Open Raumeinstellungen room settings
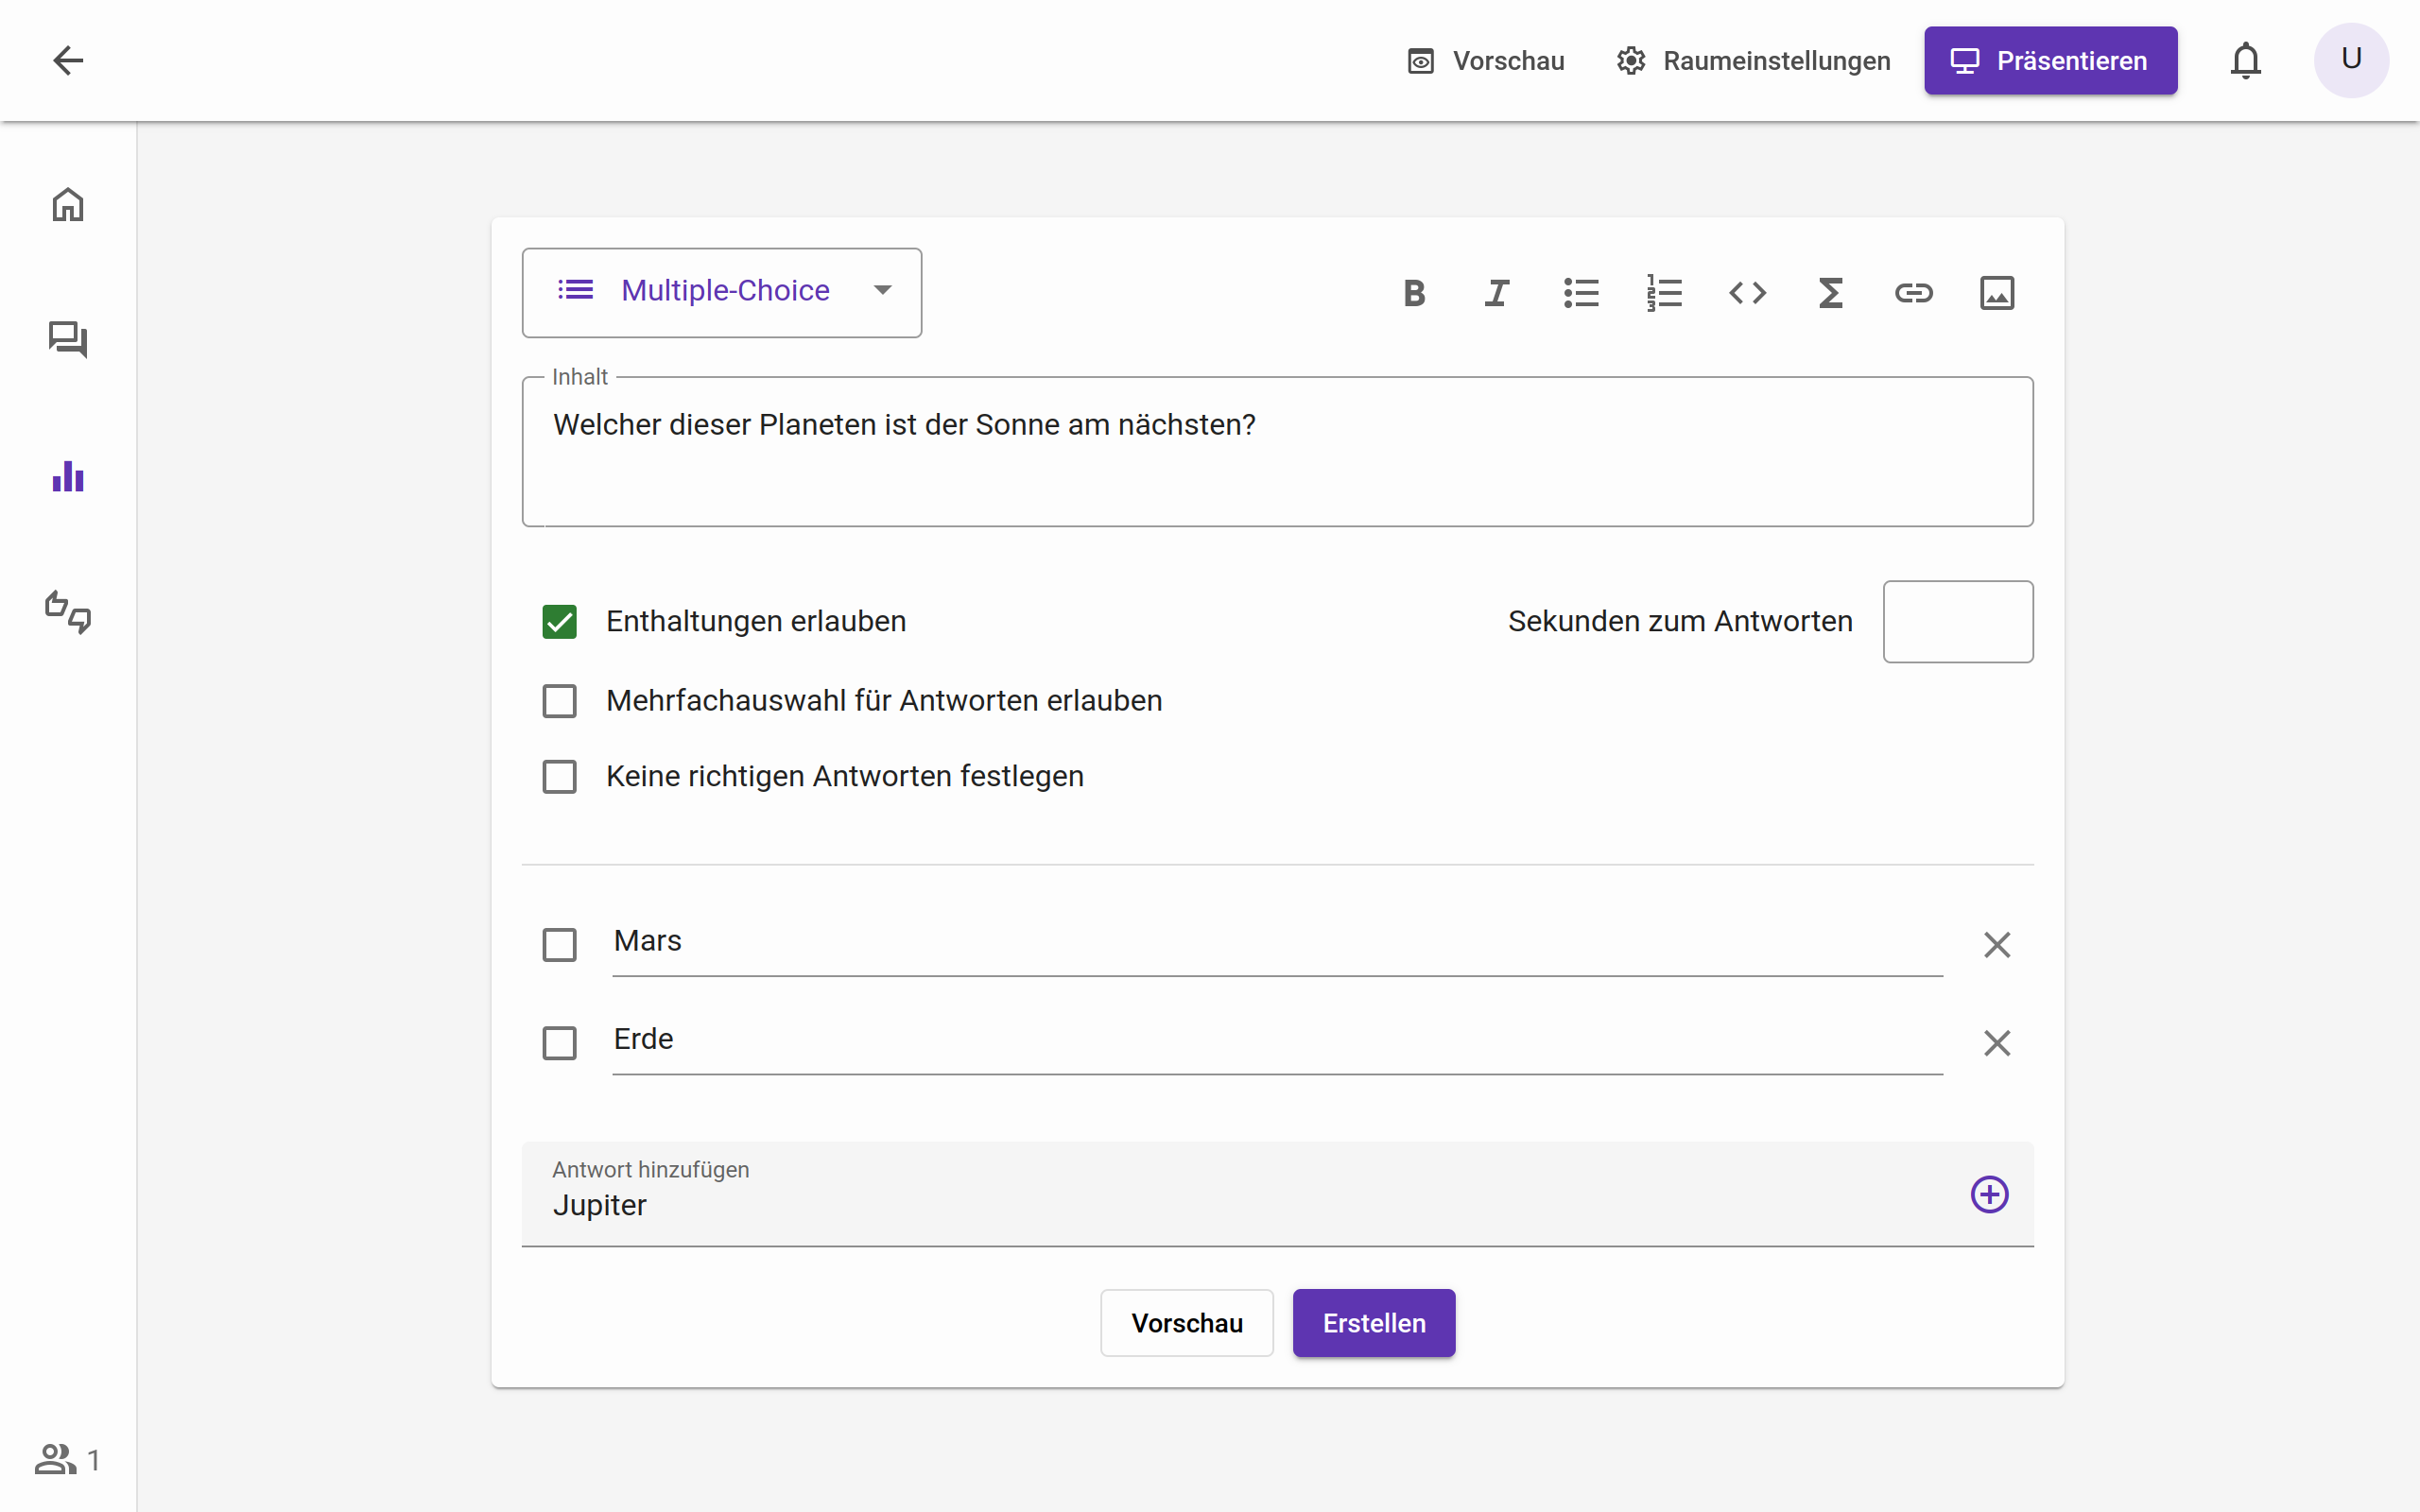Screen dimensions: 2420x1512 point(1754,61)
